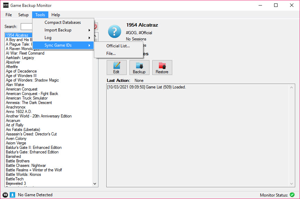Click the Game Backup Monitor title icon
This screenshot has height=199, width=300.
[6, 6]
